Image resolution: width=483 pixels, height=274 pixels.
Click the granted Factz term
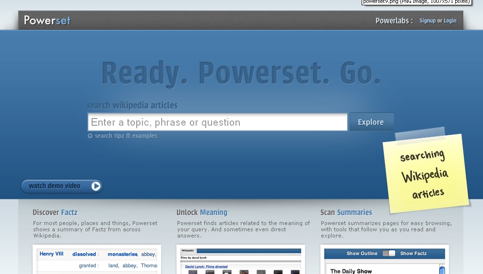pyautogui.click(x=87, y=265)
